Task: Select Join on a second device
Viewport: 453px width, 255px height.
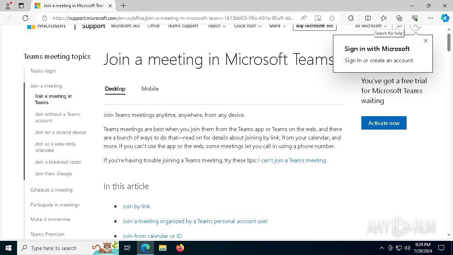Action: click(x=60, y=132)
